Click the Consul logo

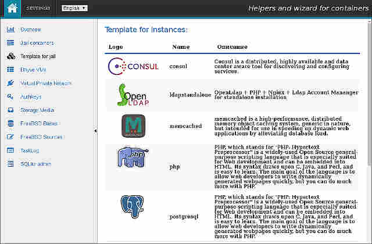click(133, 66)
